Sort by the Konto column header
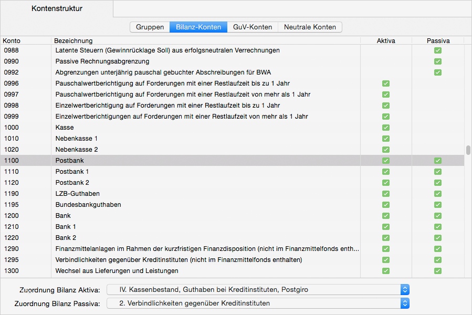 click(12, 40)
